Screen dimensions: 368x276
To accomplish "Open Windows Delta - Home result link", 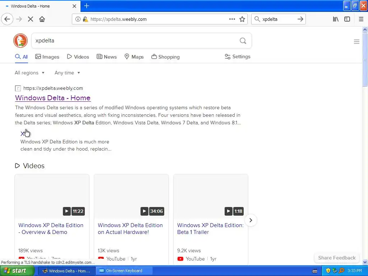I will click(x=53, y=98).
